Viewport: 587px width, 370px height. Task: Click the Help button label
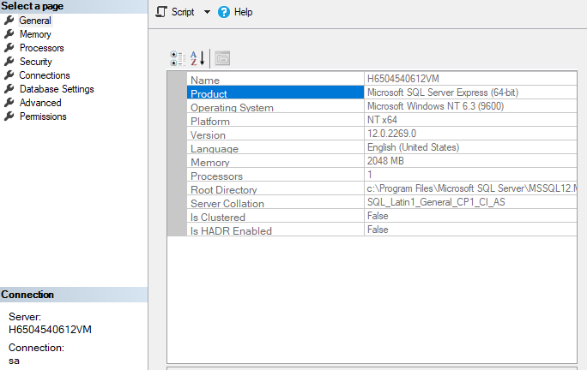click(x=244, y=12)
